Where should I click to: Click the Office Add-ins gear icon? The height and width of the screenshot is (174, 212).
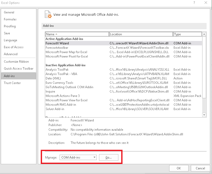pos(48,15)
